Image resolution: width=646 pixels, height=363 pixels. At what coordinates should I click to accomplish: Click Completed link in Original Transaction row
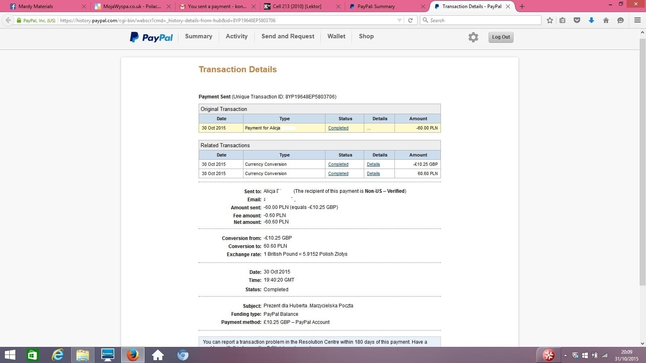coord(338,128)
